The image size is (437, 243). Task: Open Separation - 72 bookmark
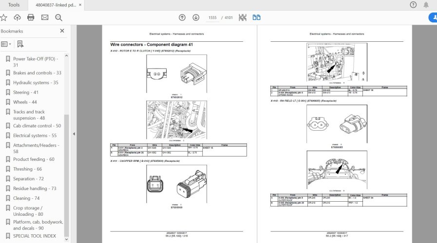tap(28, 179)
